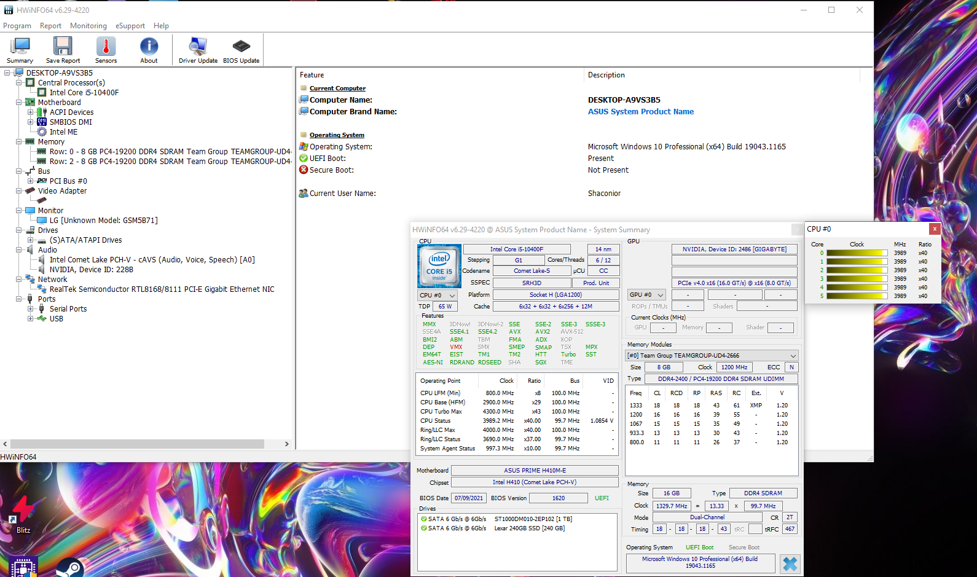
Task: Click the ASUS PRIME H410M-E motherboard field
Action: coord(535,471)
